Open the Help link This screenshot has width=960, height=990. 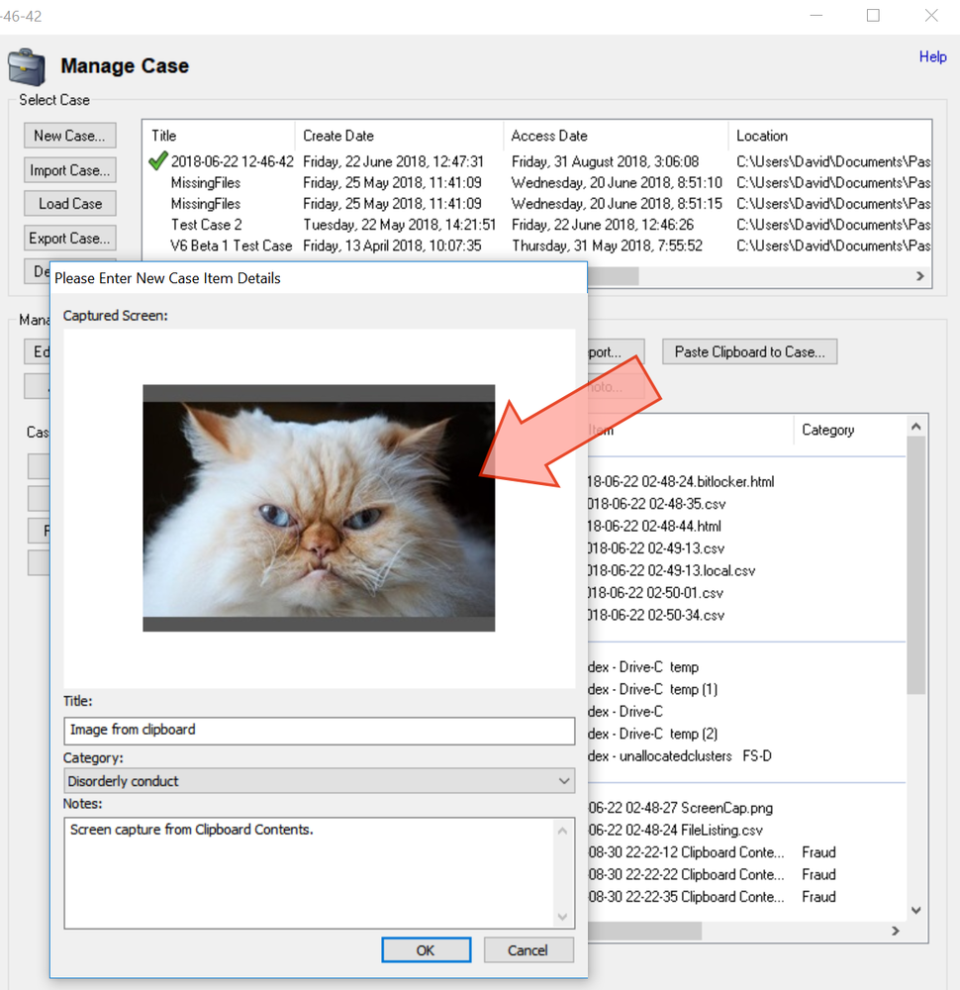[932, 56]
